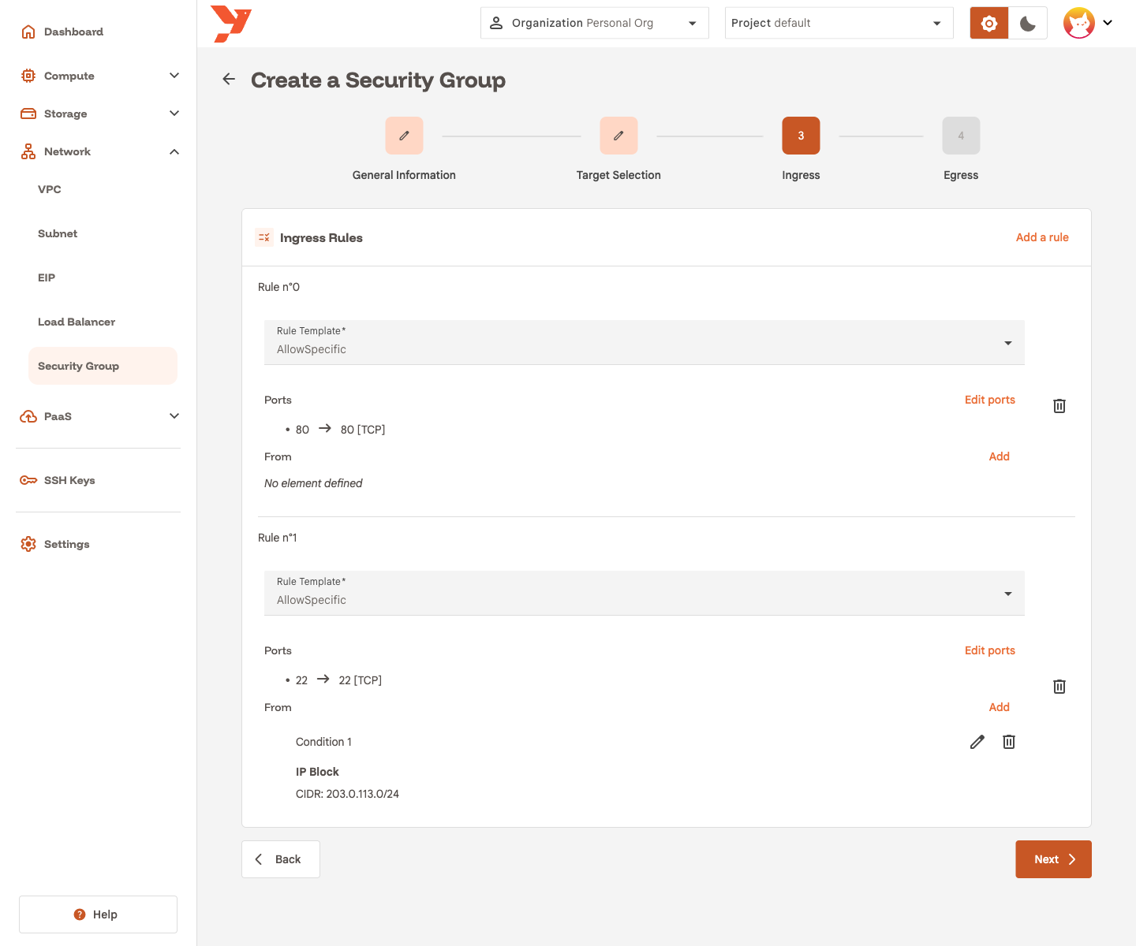Delete Condition 1 with the trash icon
The image size is (1136, 946).
point(1009,742)
